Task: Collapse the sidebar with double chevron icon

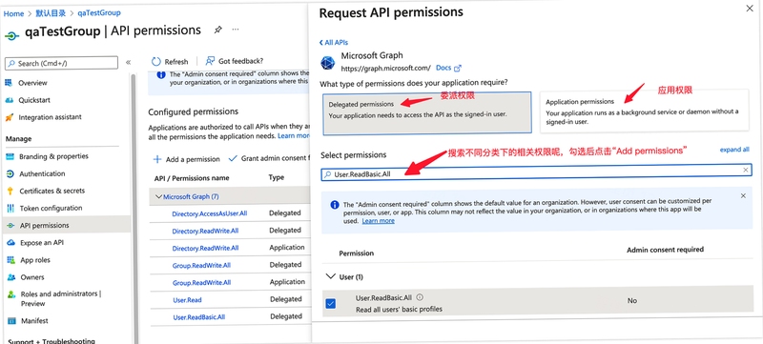Action: pos(129,63)
